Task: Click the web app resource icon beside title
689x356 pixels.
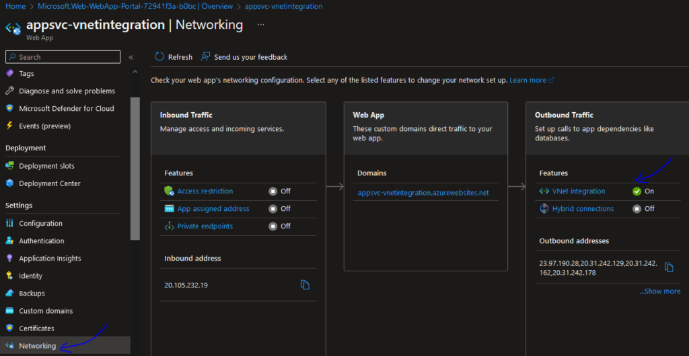Action: point(13,28)
